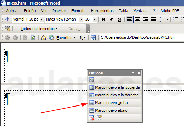Expand the font name dropdown
This screenshot has width=184, height=126.
(x=81, y=19)
